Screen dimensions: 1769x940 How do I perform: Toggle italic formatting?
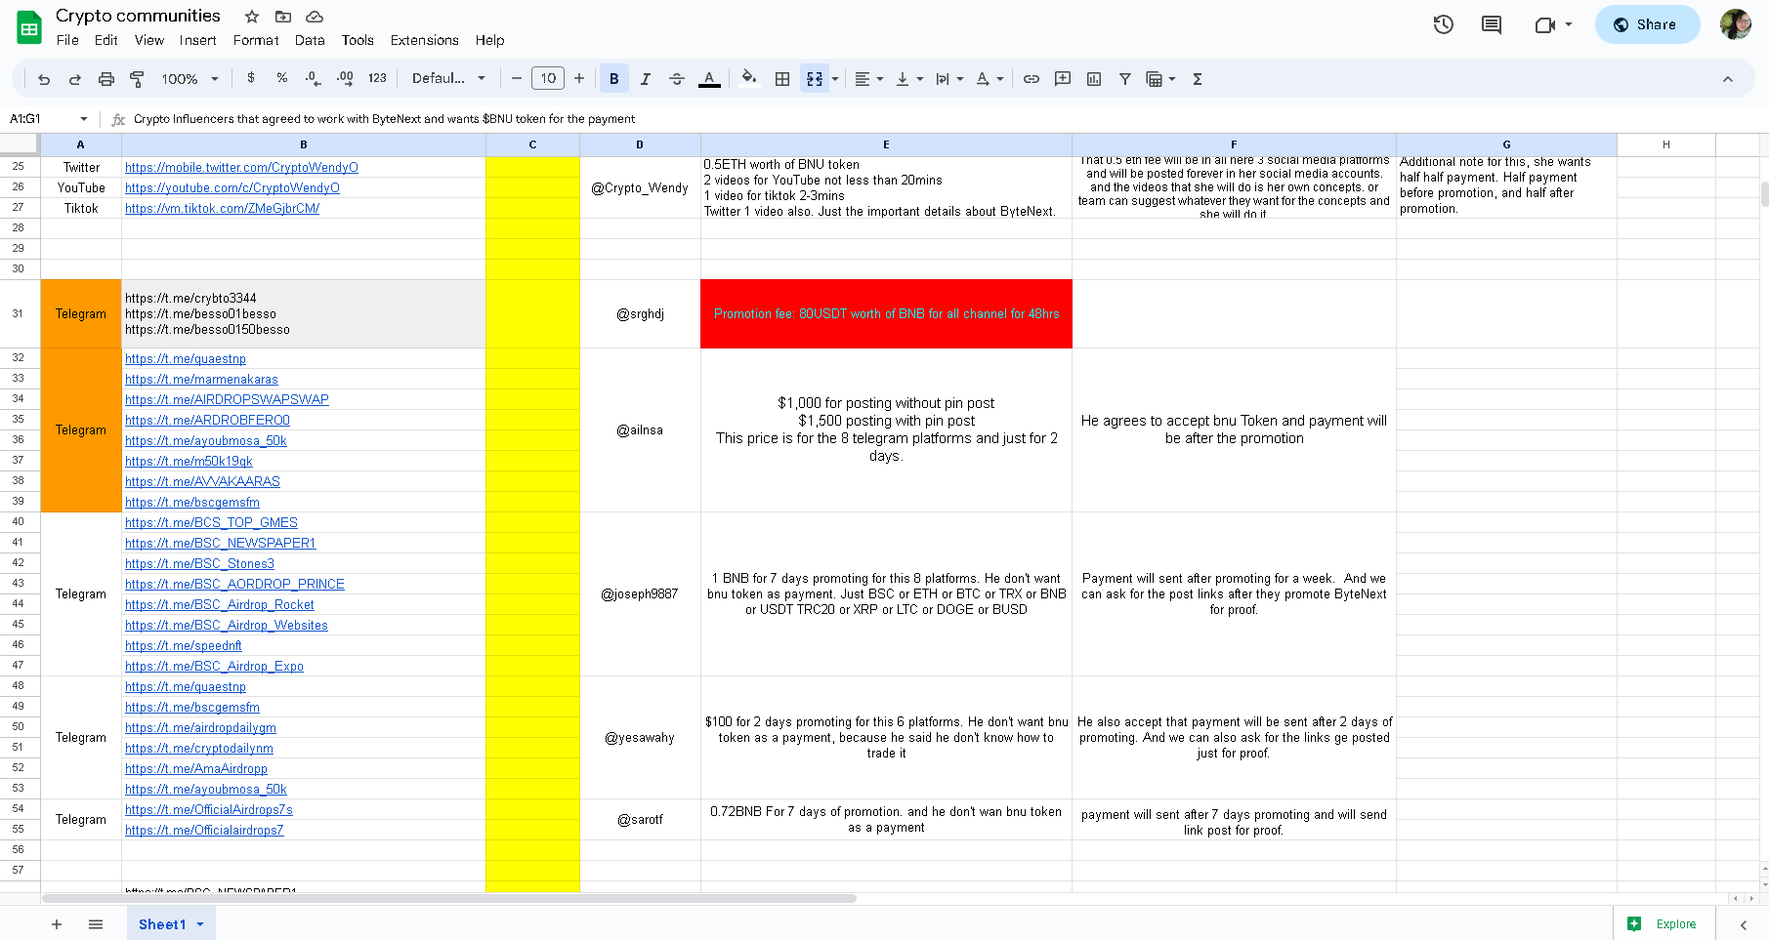click(646, 79)
